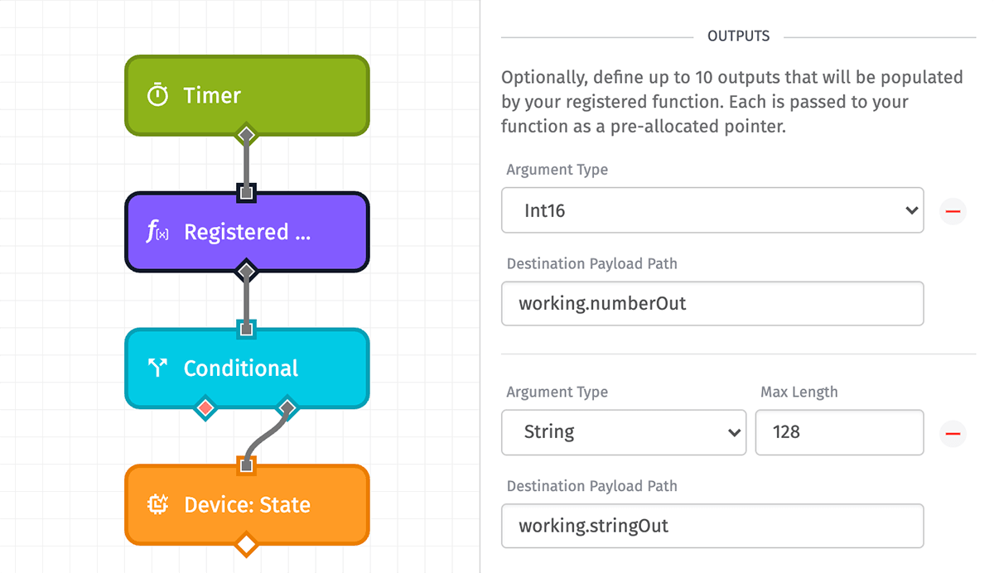
Task: Click the OUTPUTS section heading
Action: [738, 36]
